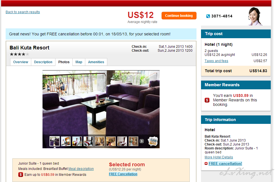The width and height of the screenshot is (277, 182).
Task: Open the Map tab
Action: [x=79, y=62]
